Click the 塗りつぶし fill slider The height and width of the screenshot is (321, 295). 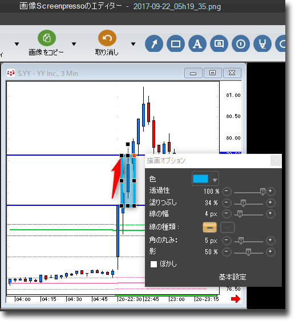click(x=248, y=204)
